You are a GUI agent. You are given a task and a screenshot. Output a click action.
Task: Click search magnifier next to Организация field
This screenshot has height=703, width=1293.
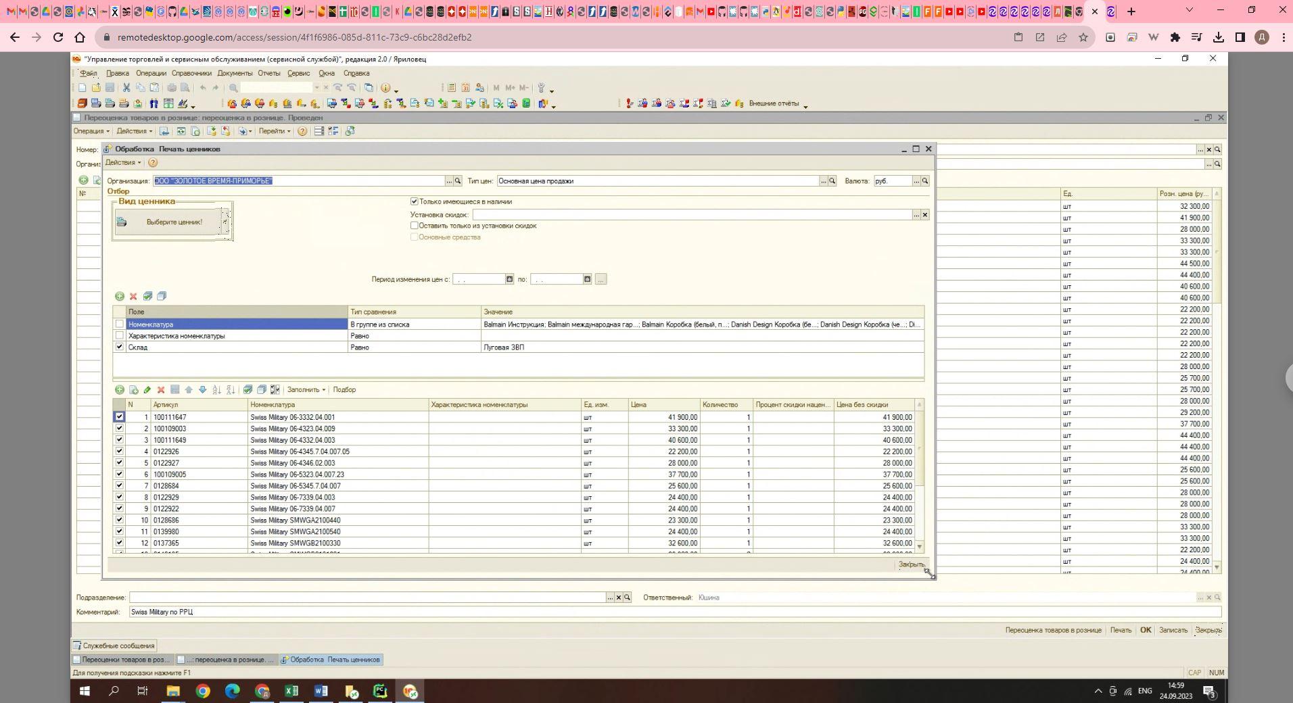pos(458,181)
